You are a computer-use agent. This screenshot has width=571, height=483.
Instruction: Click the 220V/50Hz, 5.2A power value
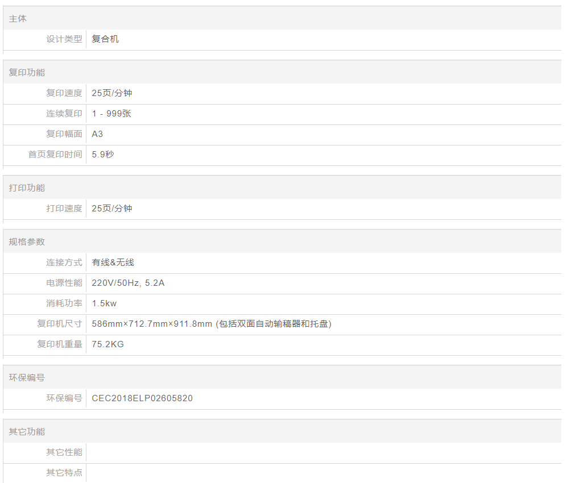click(x=128, y=283)
